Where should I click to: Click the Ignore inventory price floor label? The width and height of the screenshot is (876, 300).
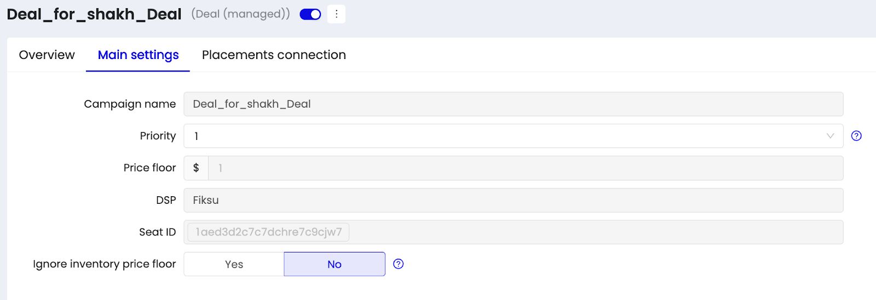105,264
